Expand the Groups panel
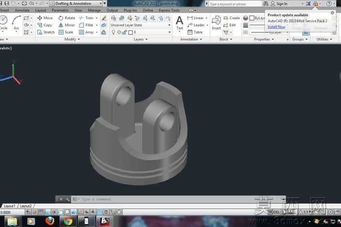The image size is (341, 227). pos(300,39)
